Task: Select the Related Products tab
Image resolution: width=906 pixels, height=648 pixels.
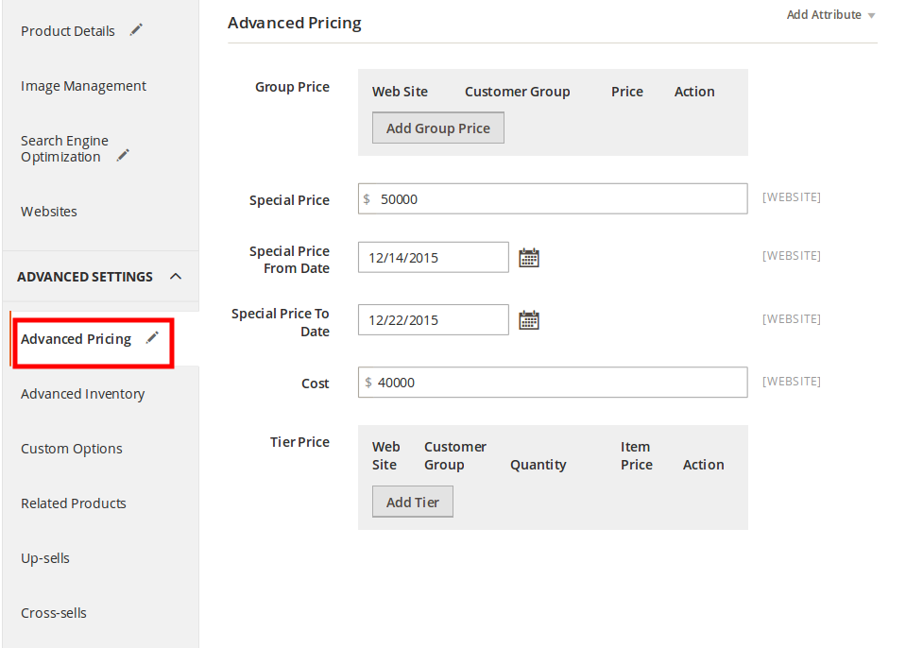Action: coord(74,503)
